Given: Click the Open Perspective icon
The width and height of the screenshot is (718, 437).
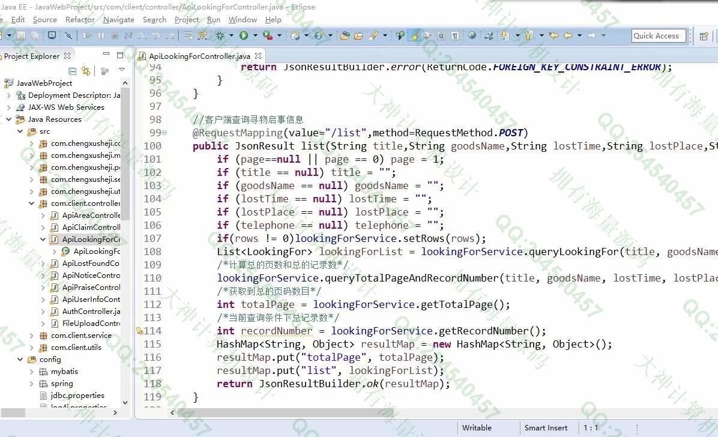Looking at the screenshot, I should click(x=704, y=36).
